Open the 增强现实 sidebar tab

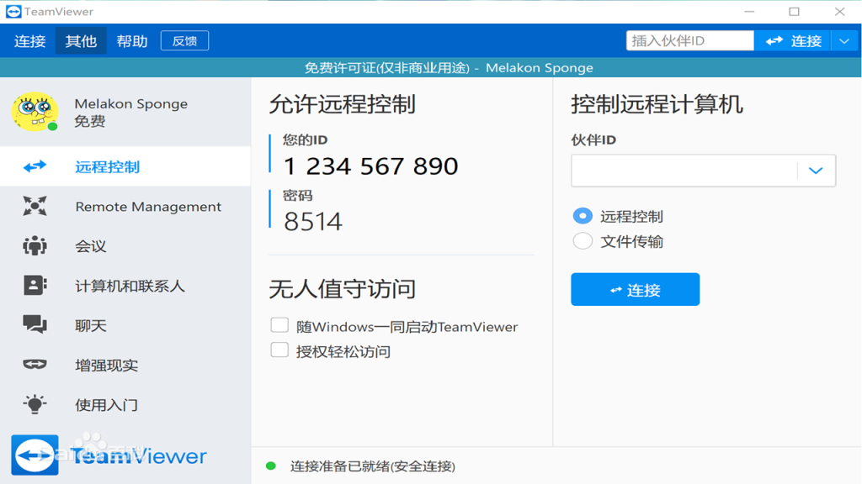pyautogui.click(x=125, y=365)
